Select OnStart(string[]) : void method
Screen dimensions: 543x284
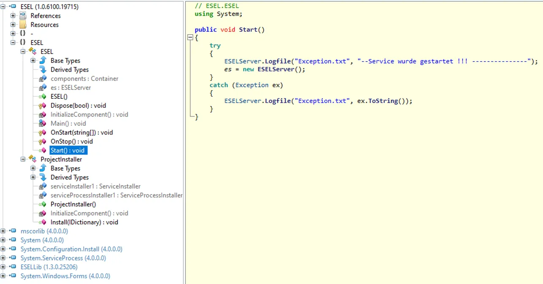click(x=81, y=133)
